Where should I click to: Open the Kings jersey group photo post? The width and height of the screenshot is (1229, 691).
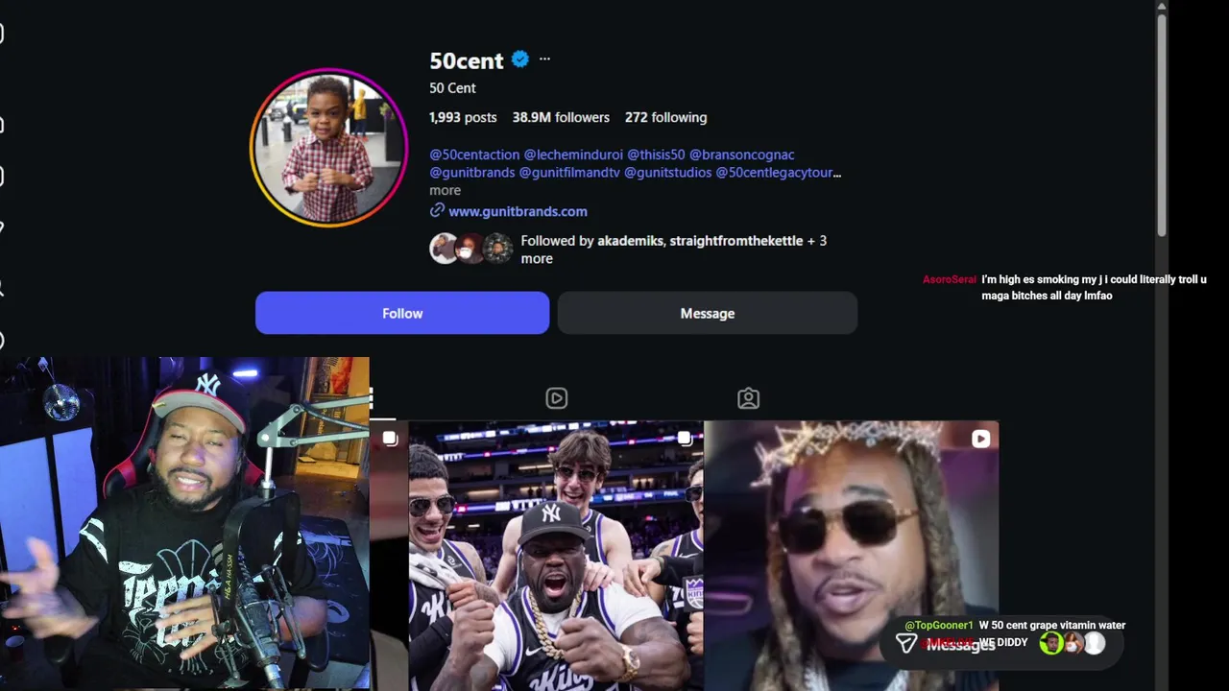[556, 556]
